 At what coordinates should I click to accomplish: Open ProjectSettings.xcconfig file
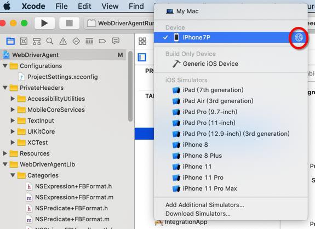(x=62, y=77)
